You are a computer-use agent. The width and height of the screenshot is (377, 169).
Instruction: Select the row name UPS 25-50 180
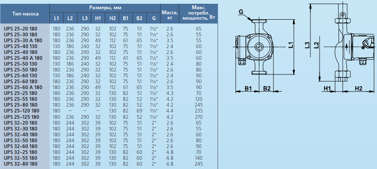click(21, 70)
